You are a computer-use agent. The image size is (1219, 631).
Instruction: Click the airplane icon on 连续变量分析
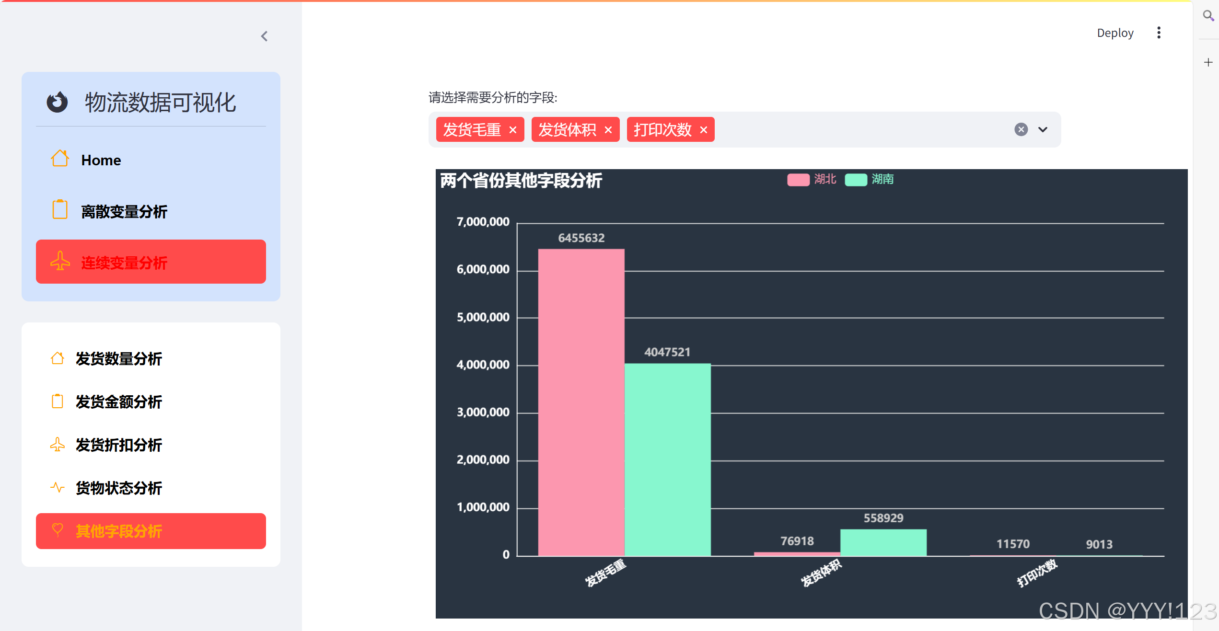pyautogui.click(x=60, y=261)
